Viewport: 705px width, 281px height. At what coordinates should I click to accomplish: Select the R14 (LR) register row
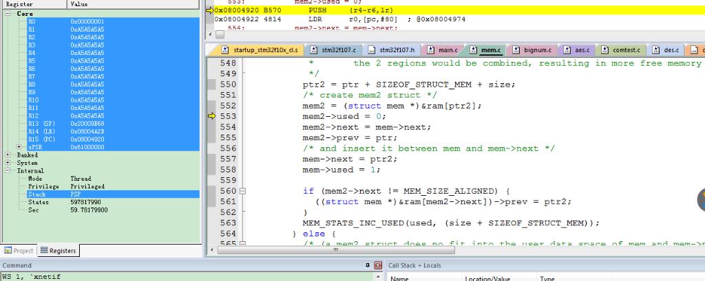click(114, 131)
